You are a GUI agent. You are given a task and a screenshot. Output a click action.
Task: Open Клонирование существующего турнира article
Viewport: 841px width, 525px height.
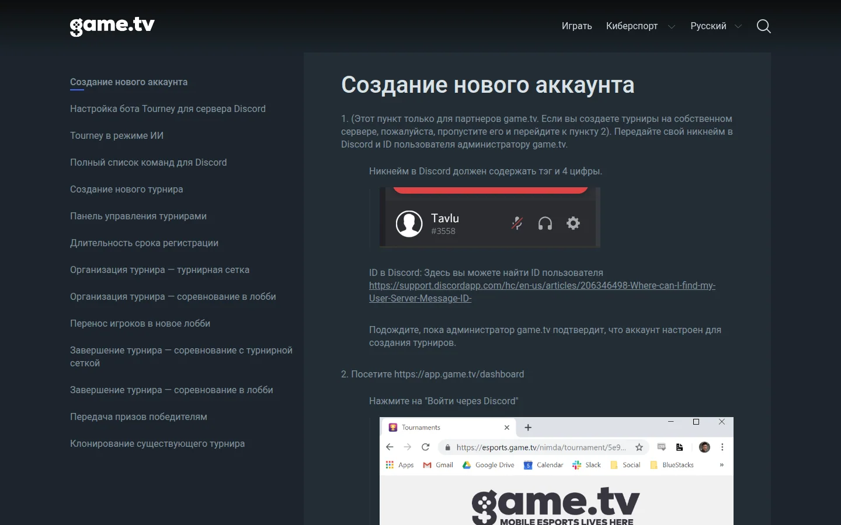[157, 444]
